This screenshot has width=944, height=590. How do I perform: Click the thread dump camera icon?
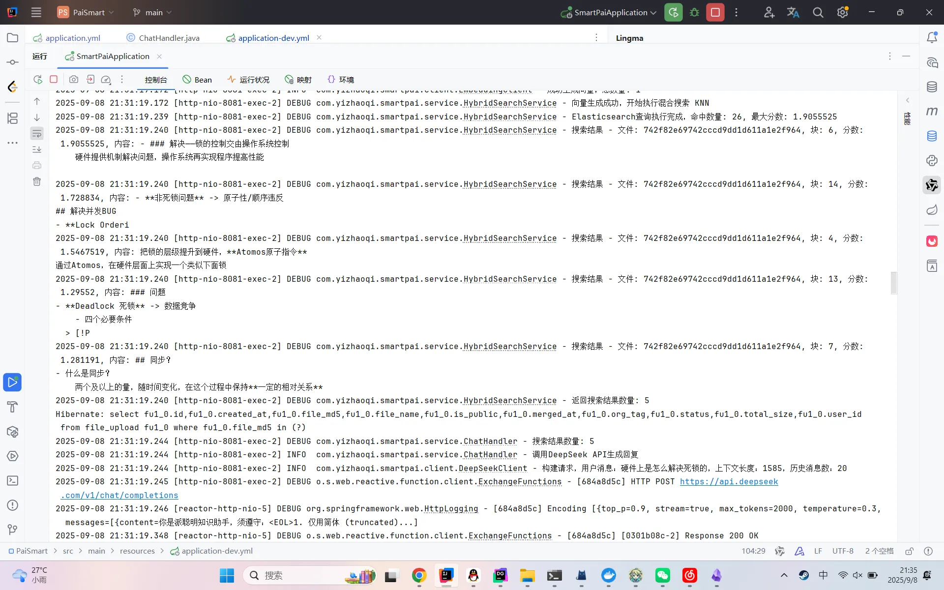[73, 79]
